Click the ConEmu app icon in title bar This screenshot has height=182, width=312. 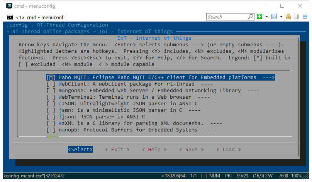coord(9,6)
